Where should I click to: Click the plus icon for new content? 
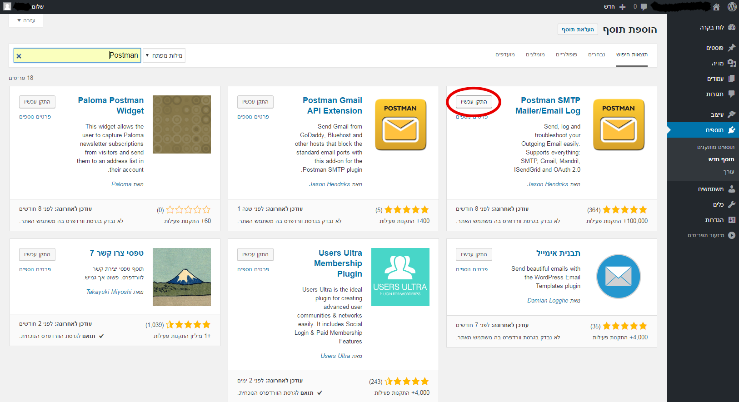(x=622, y=7)
